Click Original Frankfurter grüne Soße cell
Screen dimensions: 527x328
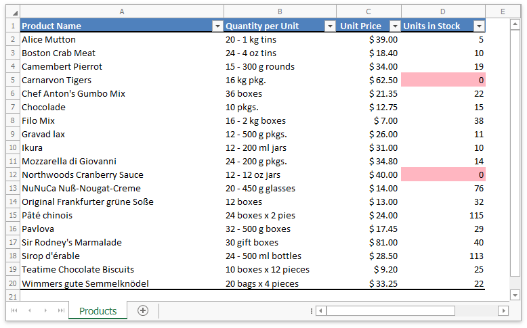[x=122, y=202]
